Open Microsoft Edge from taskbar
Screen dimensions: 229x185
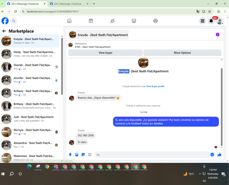pyautogui.click(x=29, y=167)
